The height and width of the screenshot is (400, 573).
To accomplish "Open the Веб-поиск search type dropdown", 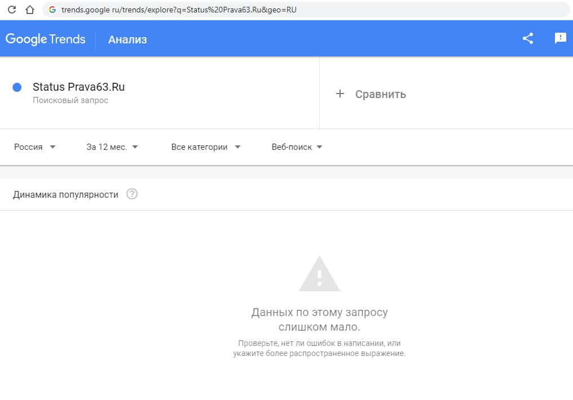I will [x=297, y=147].
